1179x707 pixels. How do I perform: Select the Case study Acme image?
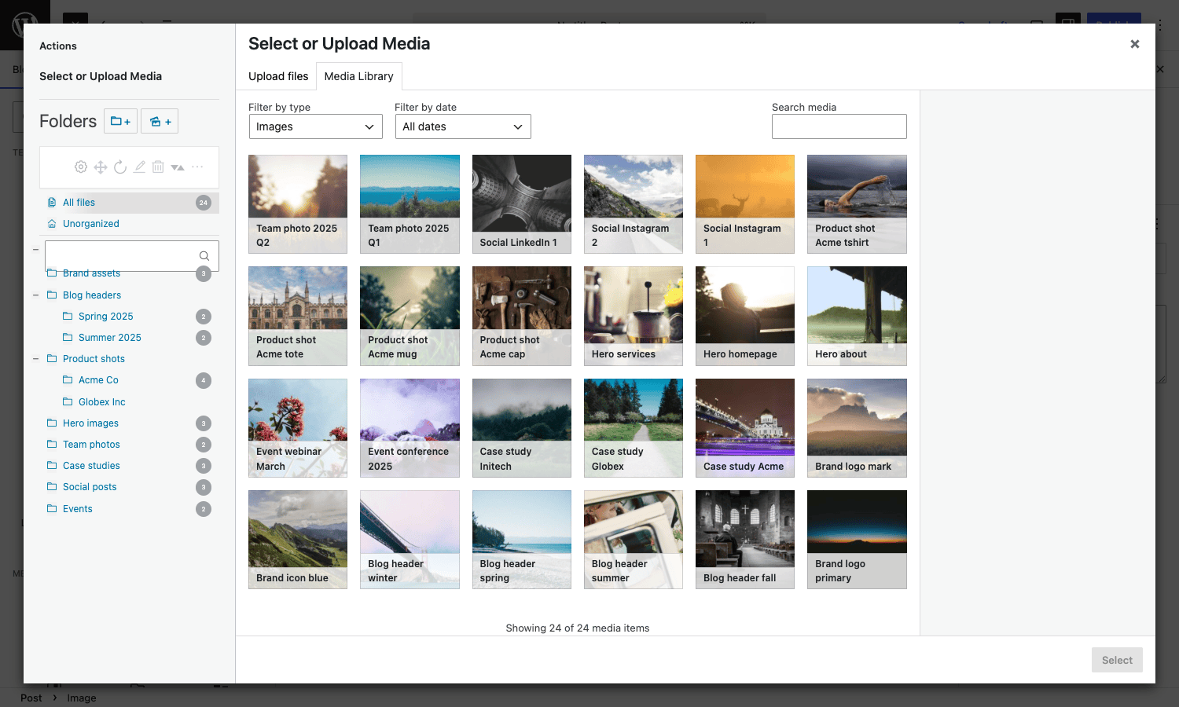tap(745, 428)
